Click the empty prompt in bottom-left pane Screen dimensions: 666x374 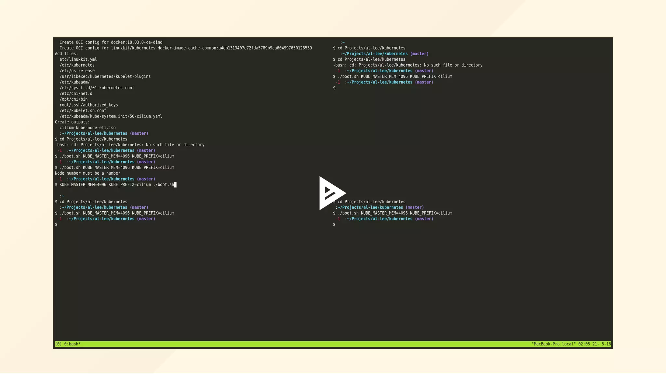point(56,225)
